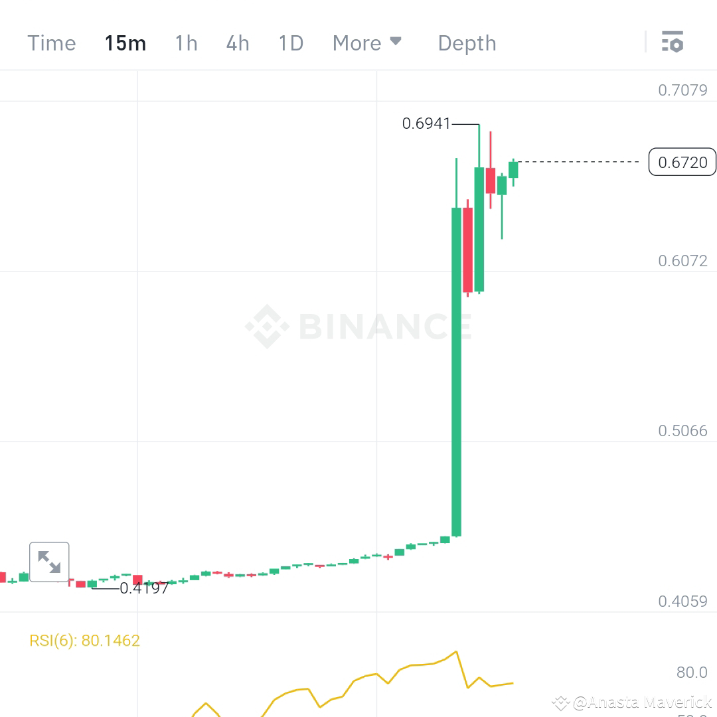The width and height of the screenshot is (717, 717).
Task: Select the RSI(6): 80.1462 indicator label
Action: pyautogui.click(x=85, y=640)
